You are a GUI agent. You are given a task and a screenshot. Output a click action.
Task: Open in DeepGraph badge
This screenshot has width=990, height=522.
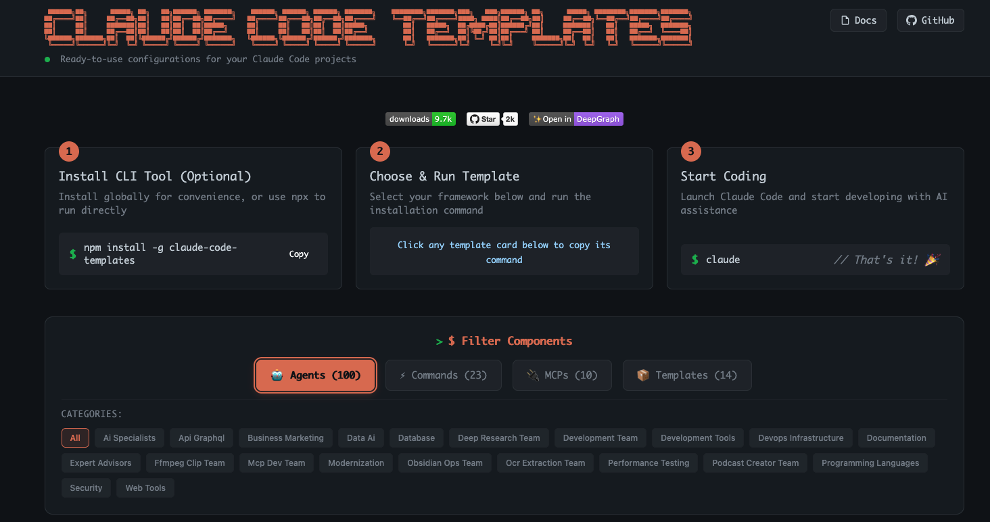pyautogui.click(x=575, y=119)
